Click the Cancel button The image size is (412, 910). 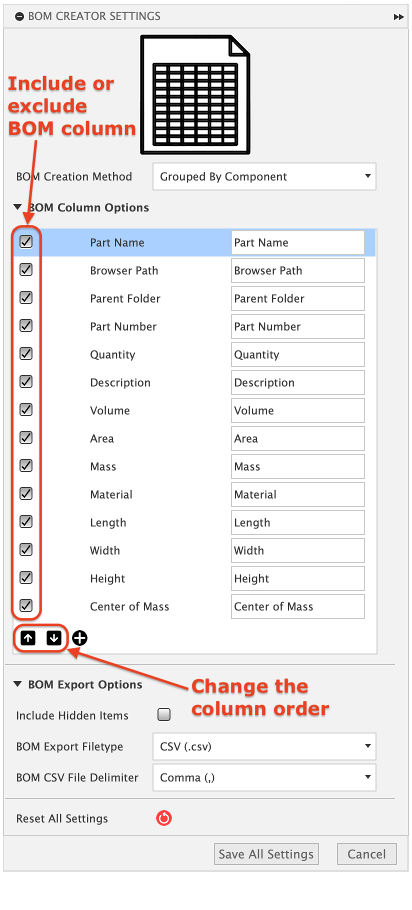point(366,854)
